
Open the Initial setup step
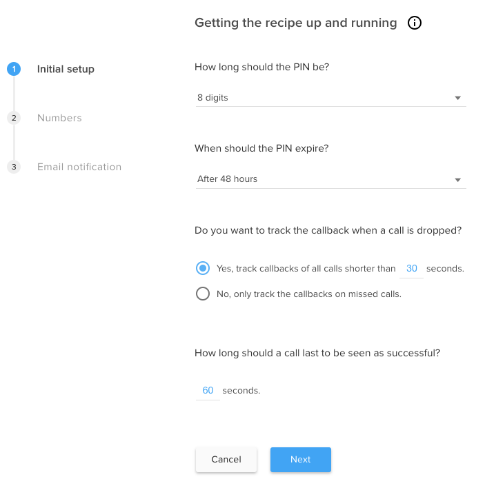[66, 69]
